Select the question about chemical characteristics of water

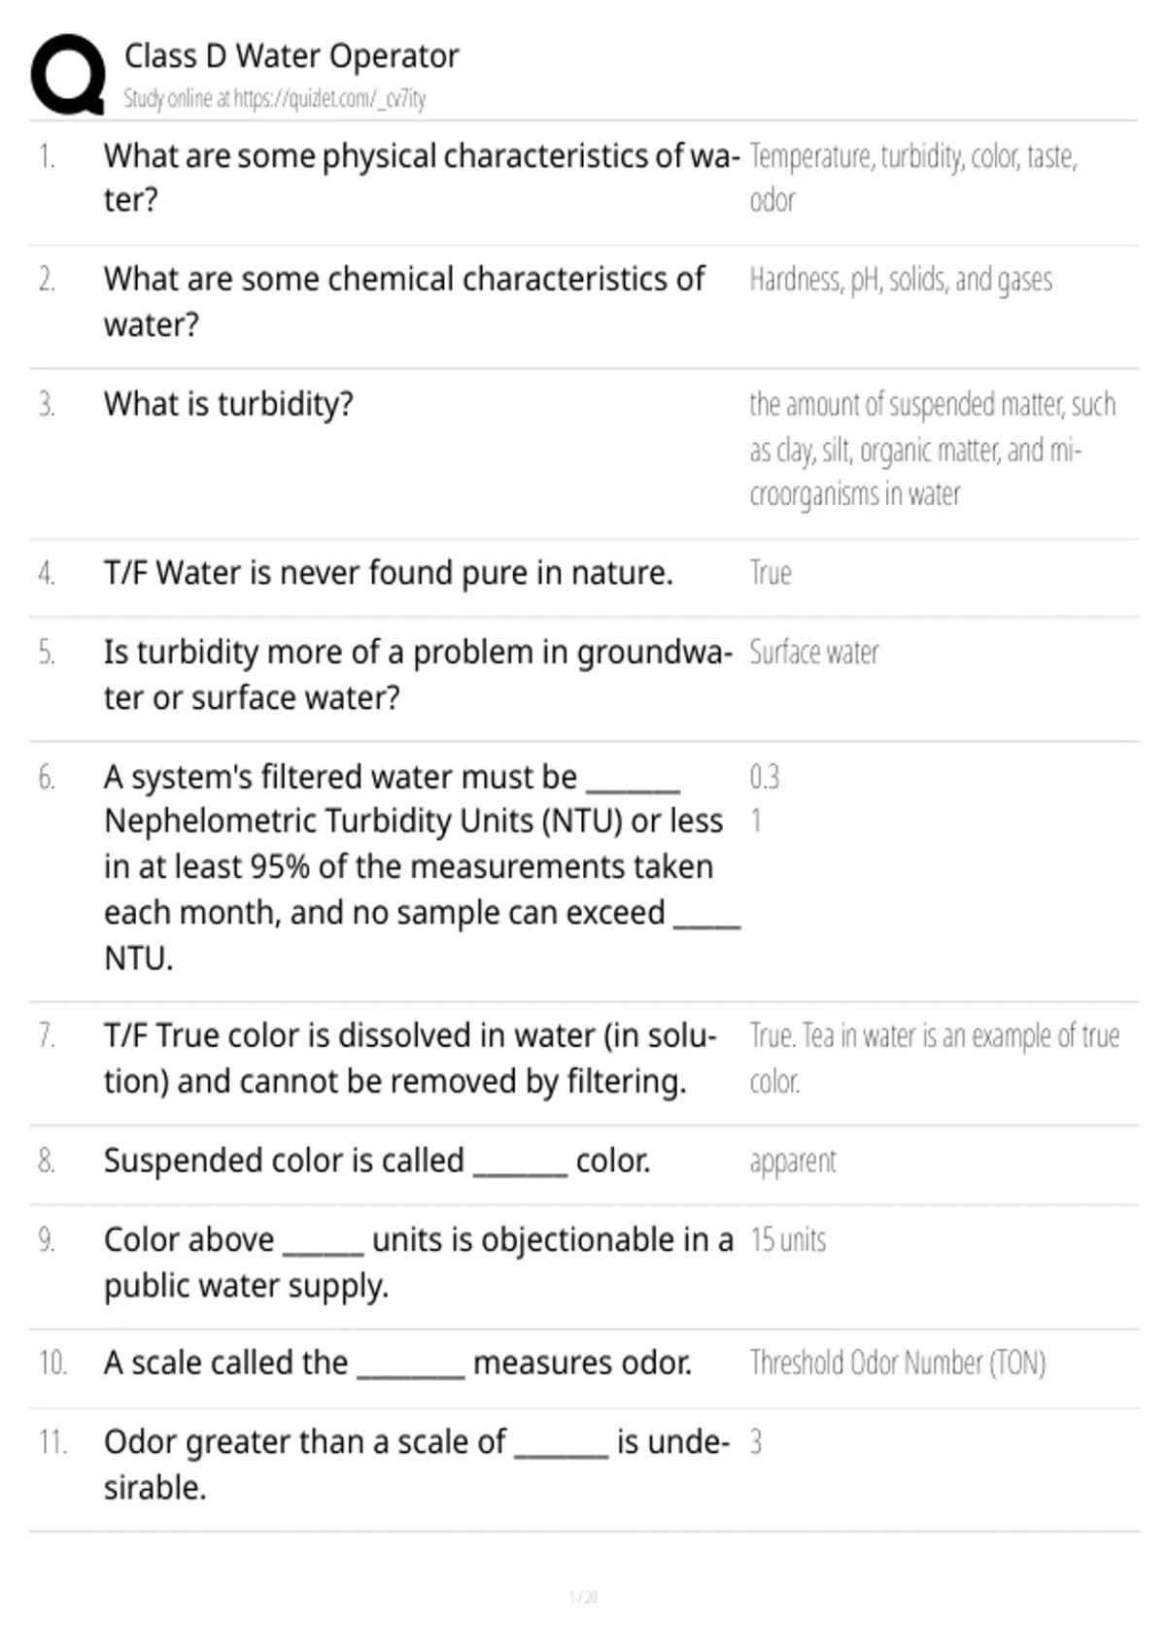pyautogui.click(x=404, y=301)
